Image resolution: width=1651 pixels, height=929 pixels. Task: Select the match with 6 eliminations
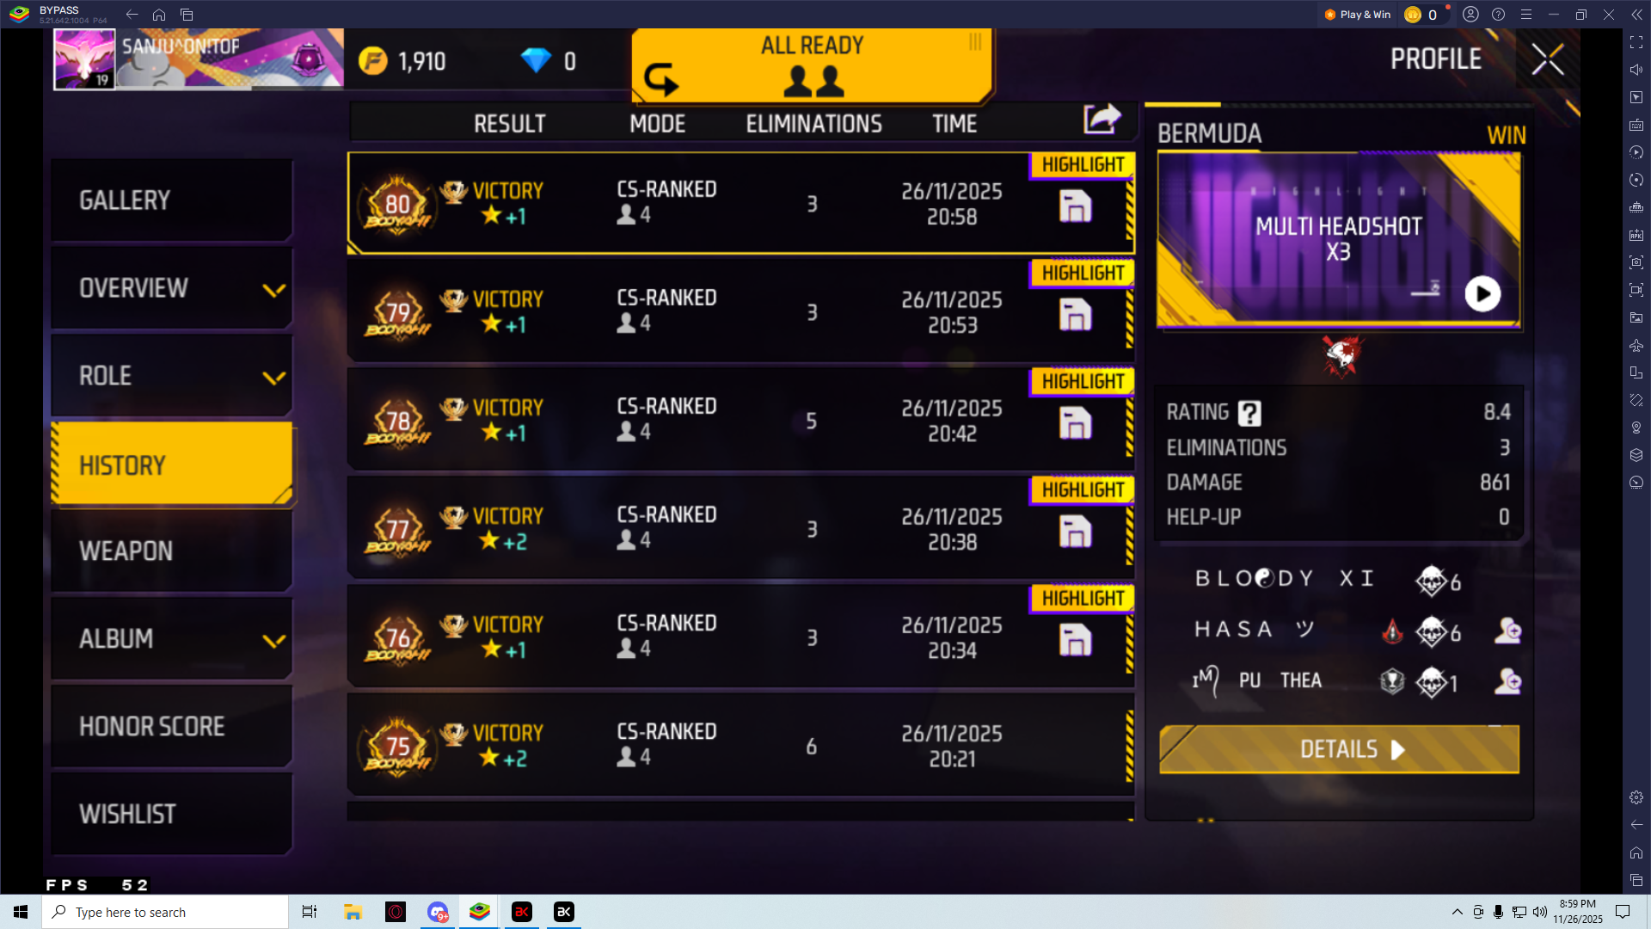point(740,745)
